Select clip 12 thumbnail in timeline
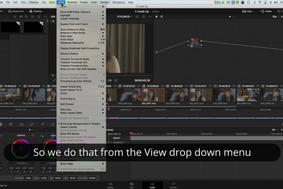 coord(248,95)
